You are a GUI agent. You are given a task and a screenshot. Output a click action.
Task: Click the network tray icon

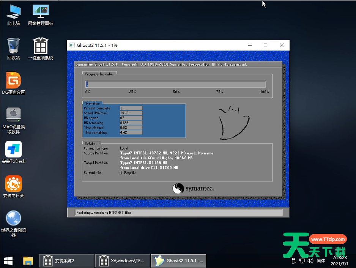coord(302,261)
